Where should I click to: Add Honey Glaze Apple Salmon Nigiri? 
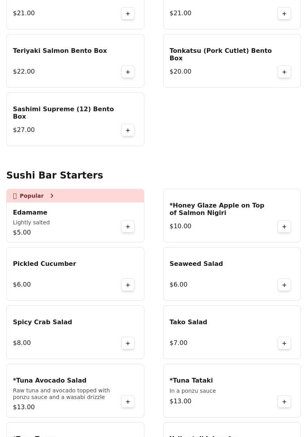click(x=284, y=226)
